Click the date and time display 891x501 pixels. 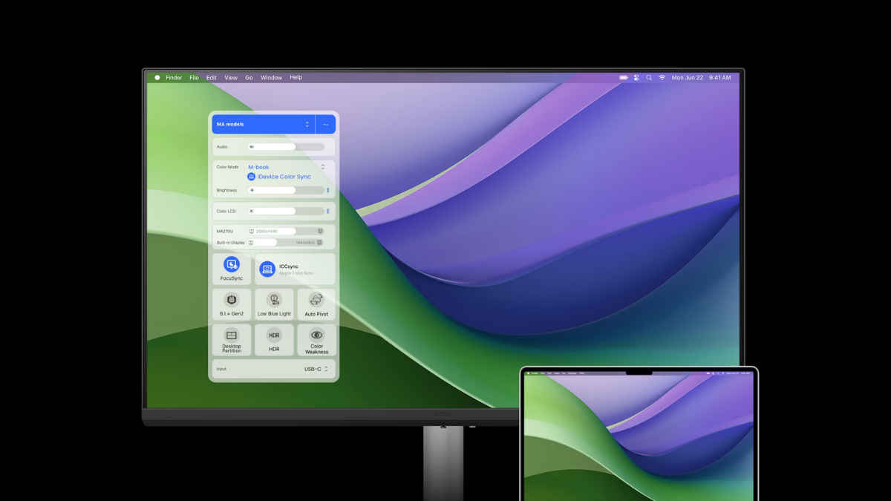[x=701, y=77]
